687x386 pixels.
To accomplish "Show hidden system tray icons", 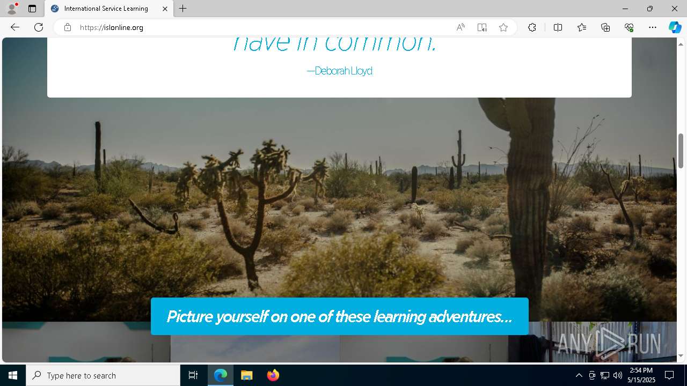I will (x=579, y=375).
